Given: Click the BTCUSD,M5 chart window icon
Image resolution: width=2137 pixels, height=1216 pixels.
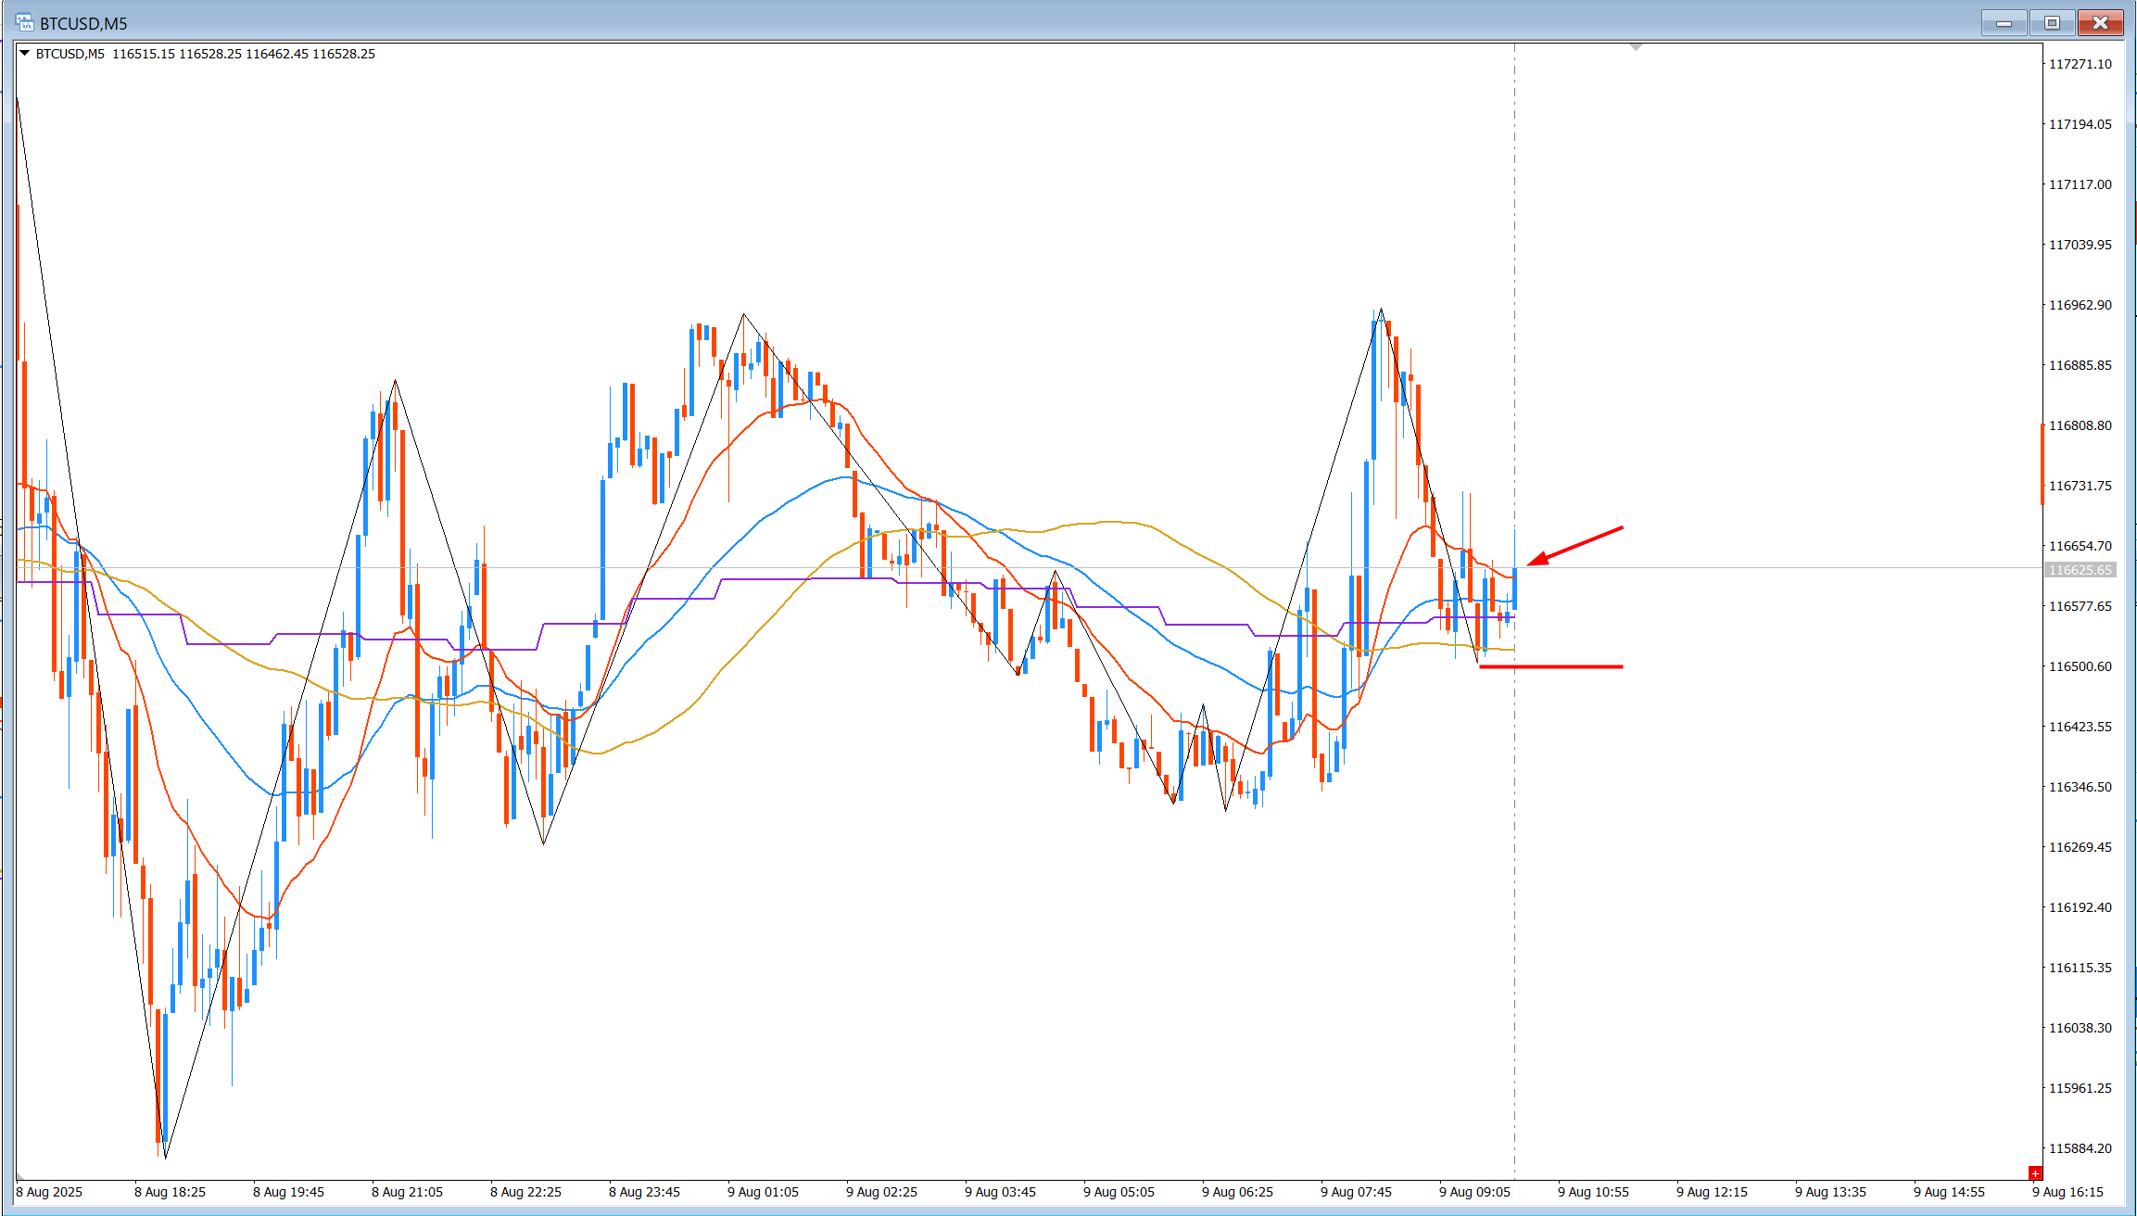Looking at the screenshot, I should pyautogui.click(x=24, y=23).
